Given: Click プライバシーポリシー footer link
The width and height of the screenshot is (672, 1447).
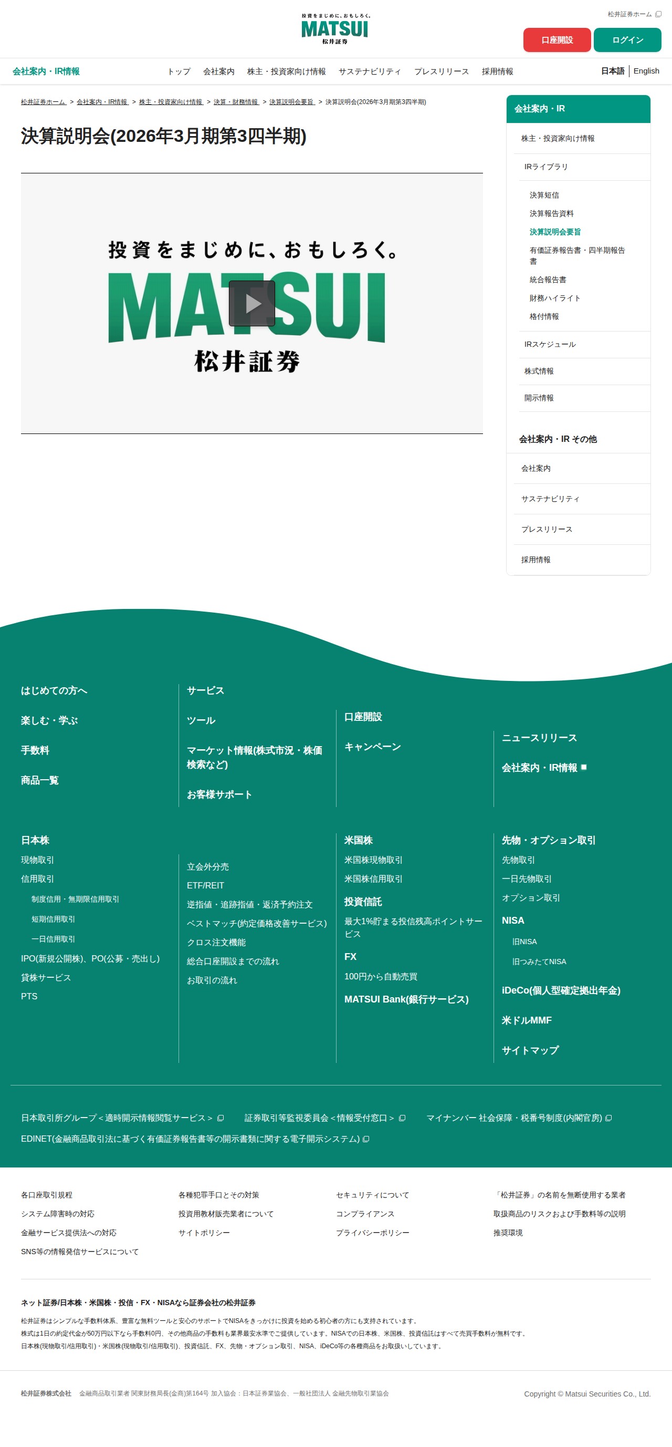Looking at the screenshot, I should 373,1233.
